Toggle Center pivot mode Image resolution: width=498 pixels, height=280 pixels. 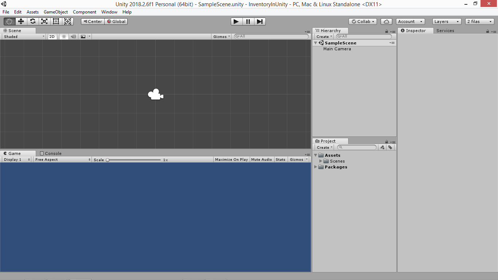point(93,22)
